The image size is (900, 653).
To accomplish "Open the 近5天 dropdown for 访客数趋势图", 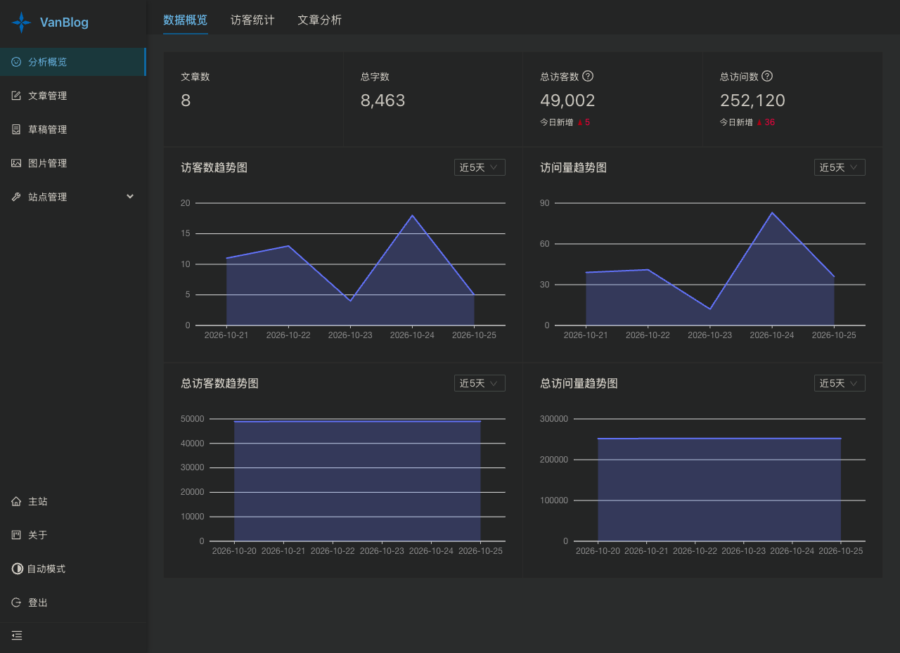I will click(480, 167).
